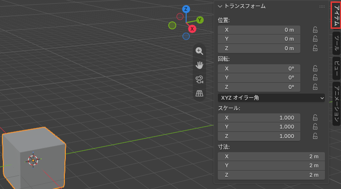
Task: Switch to the アイテム sidebar tab
Action: click(x=336, y=15)
